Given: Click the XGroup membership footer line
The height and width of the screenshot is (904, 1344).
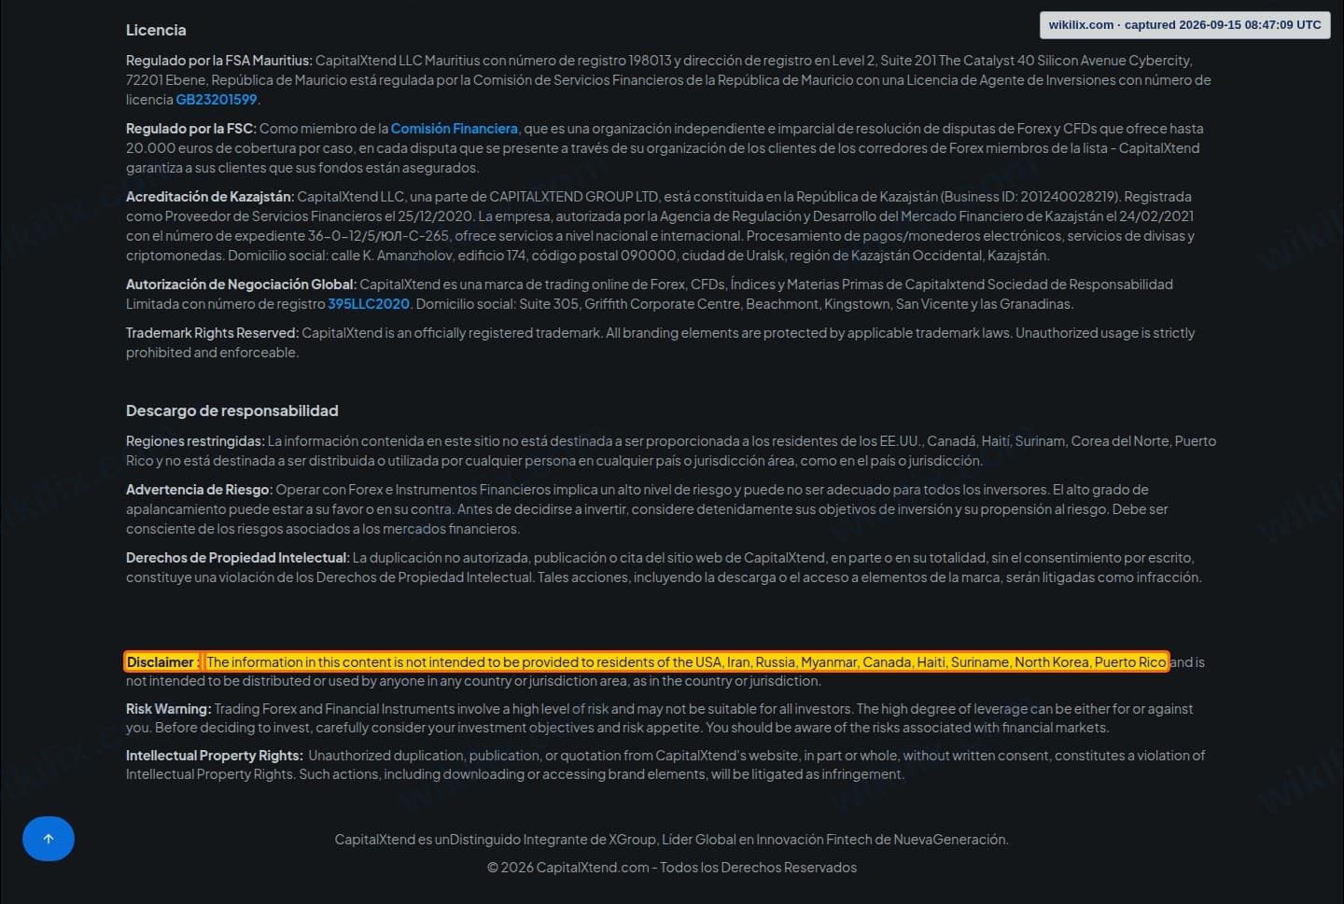Looking at the screenshot, I should click(x=672, y=840).
